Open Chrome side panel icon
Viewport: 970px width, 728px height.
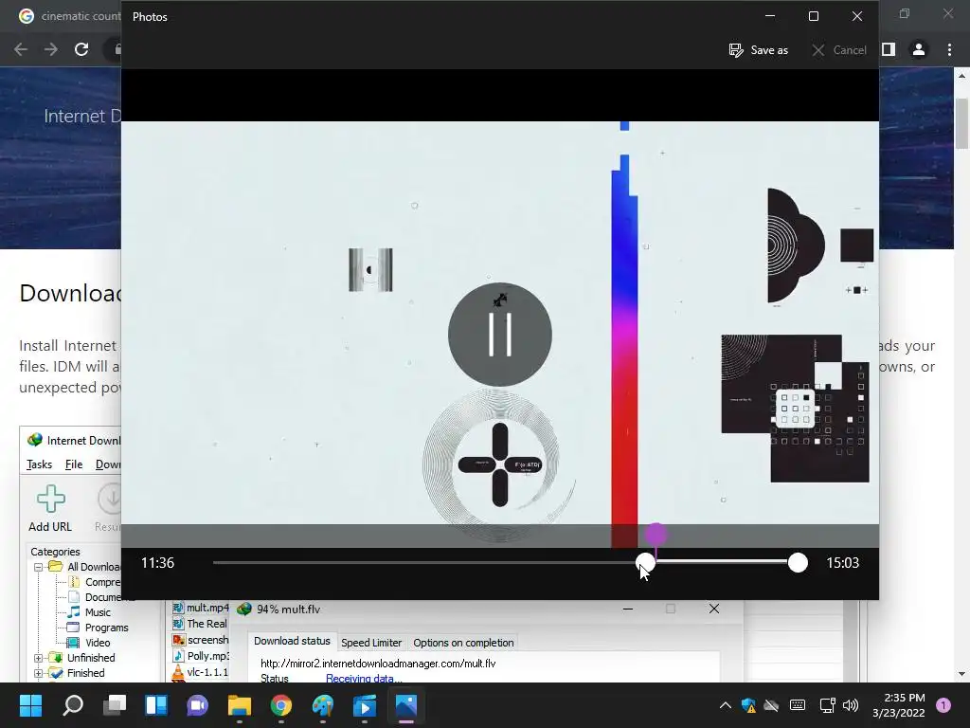coord(889,49)
